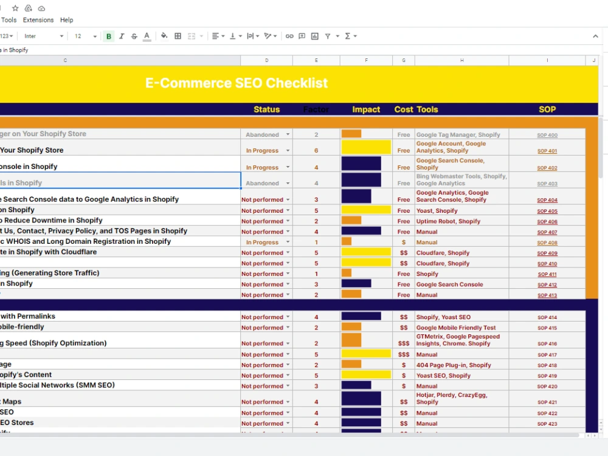Open the SOP 409 link
Screen dimensions: 608x456
[548, 252]
